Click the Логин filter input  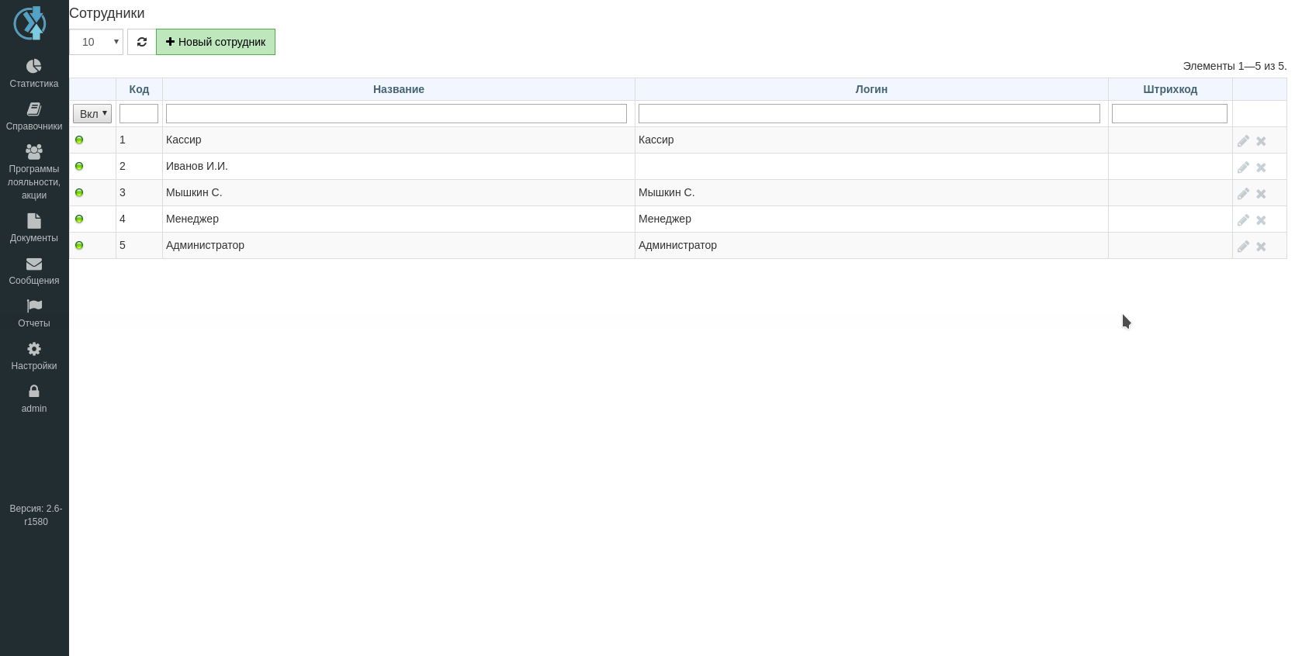pos(869,114)
